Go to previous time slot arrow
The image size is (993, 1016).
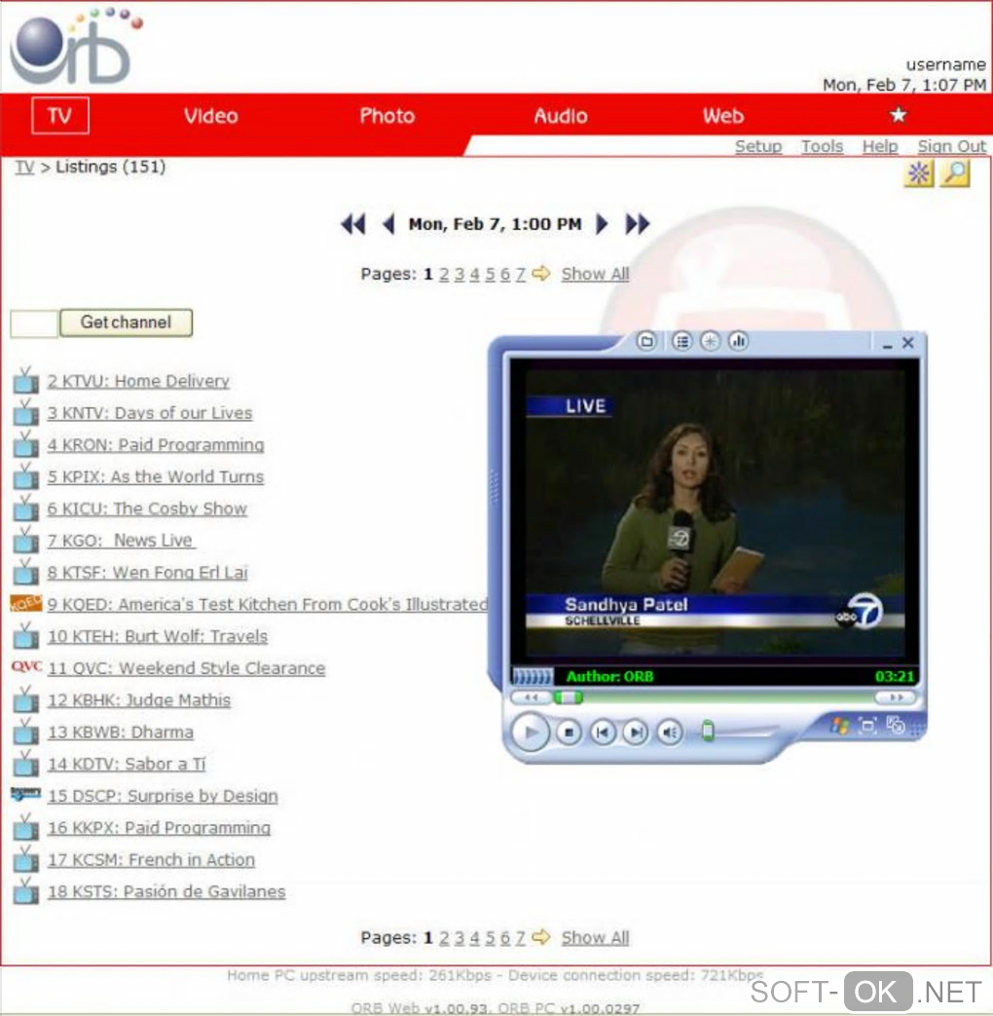coord(388,224)
